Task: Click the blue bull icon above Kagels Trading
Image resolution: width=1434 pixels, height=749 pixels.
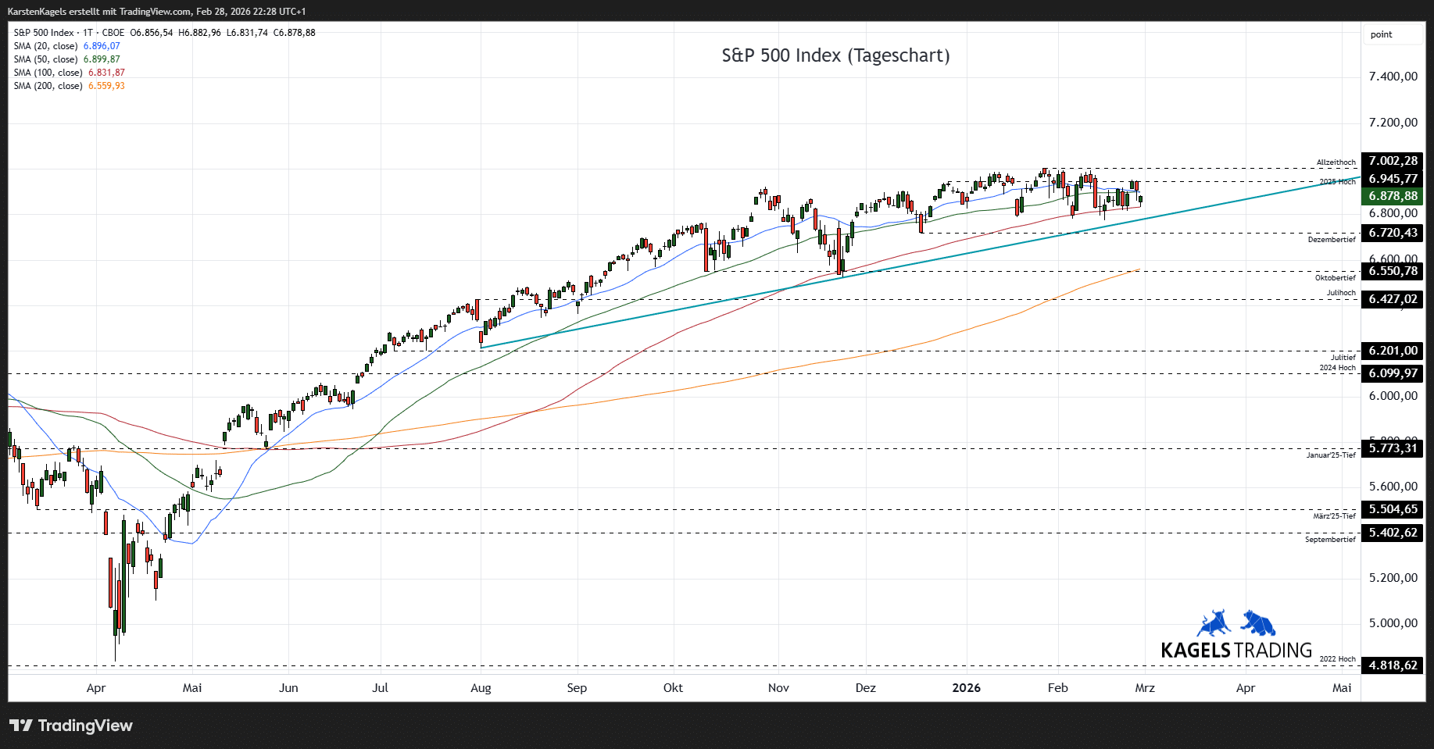Action: (1214, 624)
